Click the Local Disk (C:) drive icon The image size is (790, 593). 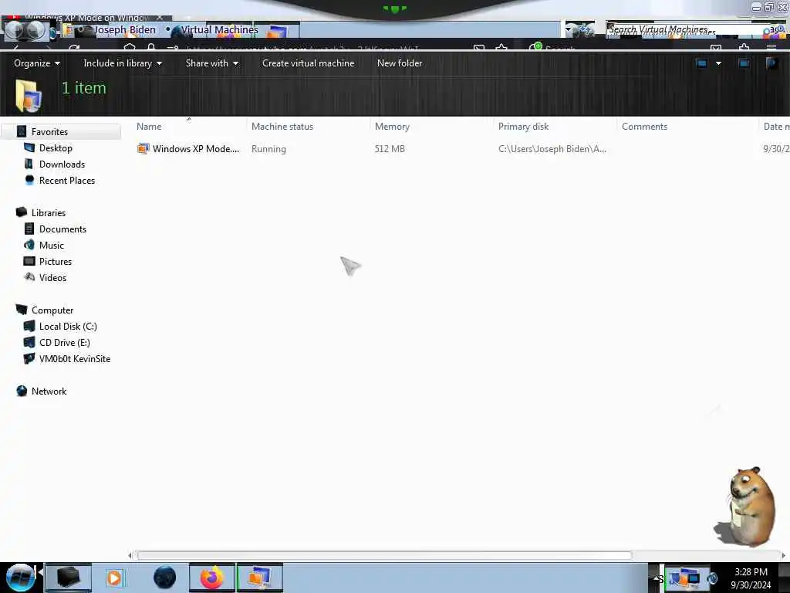coord(29,327)
